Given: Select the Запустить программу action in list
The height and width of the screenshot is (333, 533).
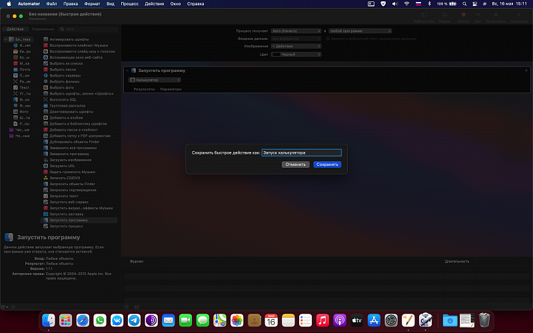Looking at the screenshot, I should coord(68,220).
